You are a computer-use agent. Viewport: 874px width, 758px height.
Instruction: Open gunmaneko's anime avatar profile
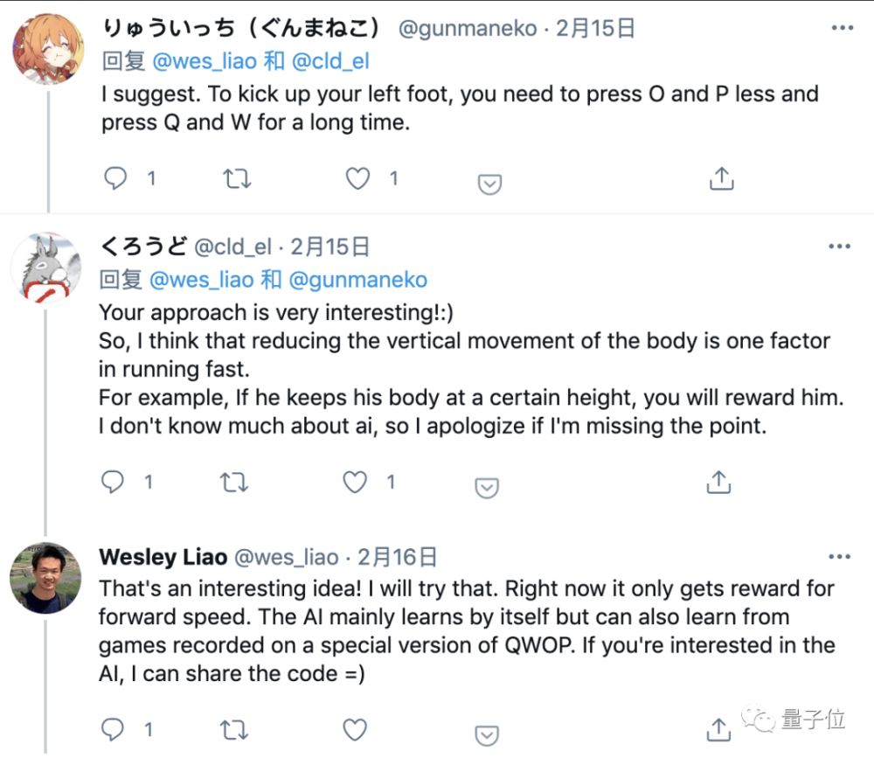pyautogui.click(x=48, y=49)
